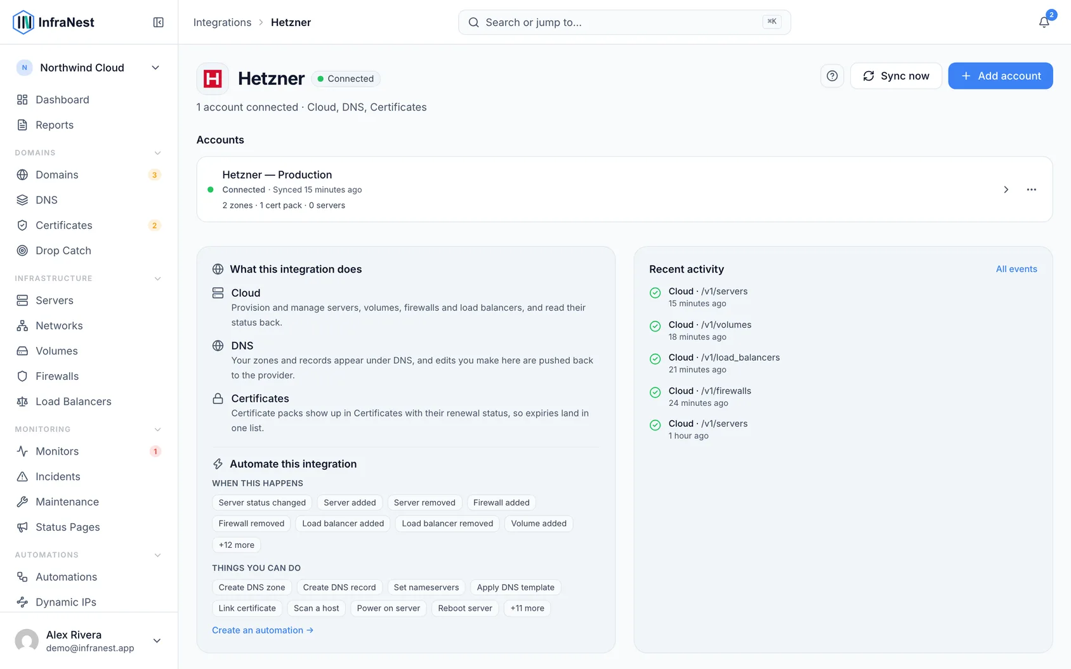1071x669 pixels.
Task: Select Power on server action chip
Action: point(388,608)
